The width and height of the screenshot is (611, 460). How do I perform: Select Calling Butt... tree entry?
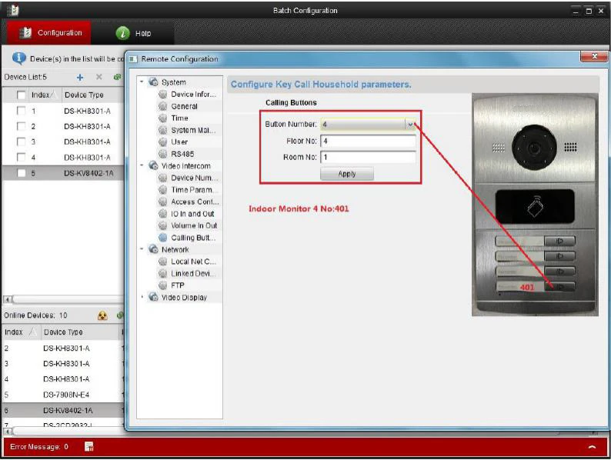tap(193, 238)
